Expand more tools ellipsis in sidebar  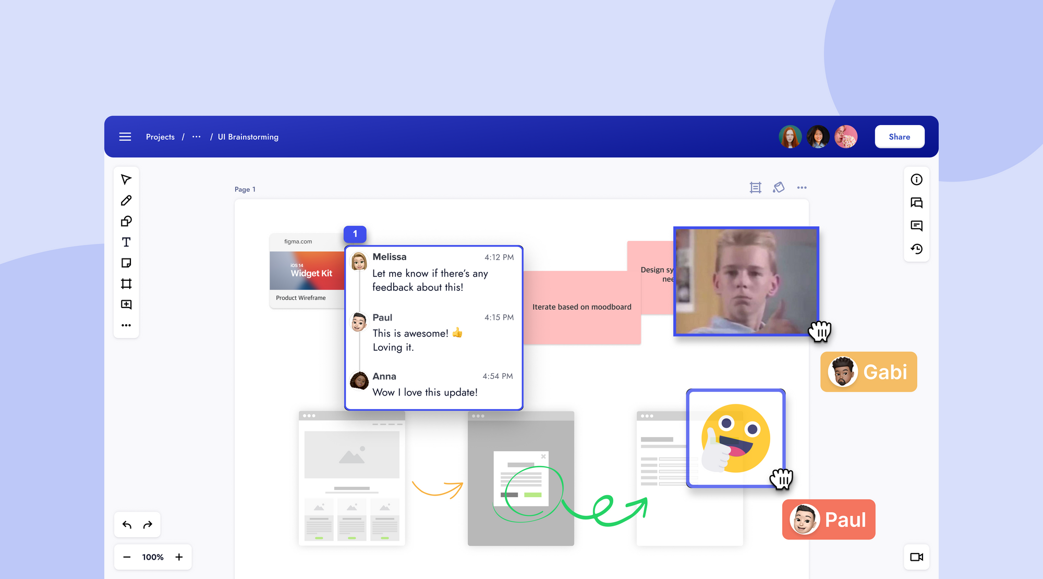click(x=126, y=325)
